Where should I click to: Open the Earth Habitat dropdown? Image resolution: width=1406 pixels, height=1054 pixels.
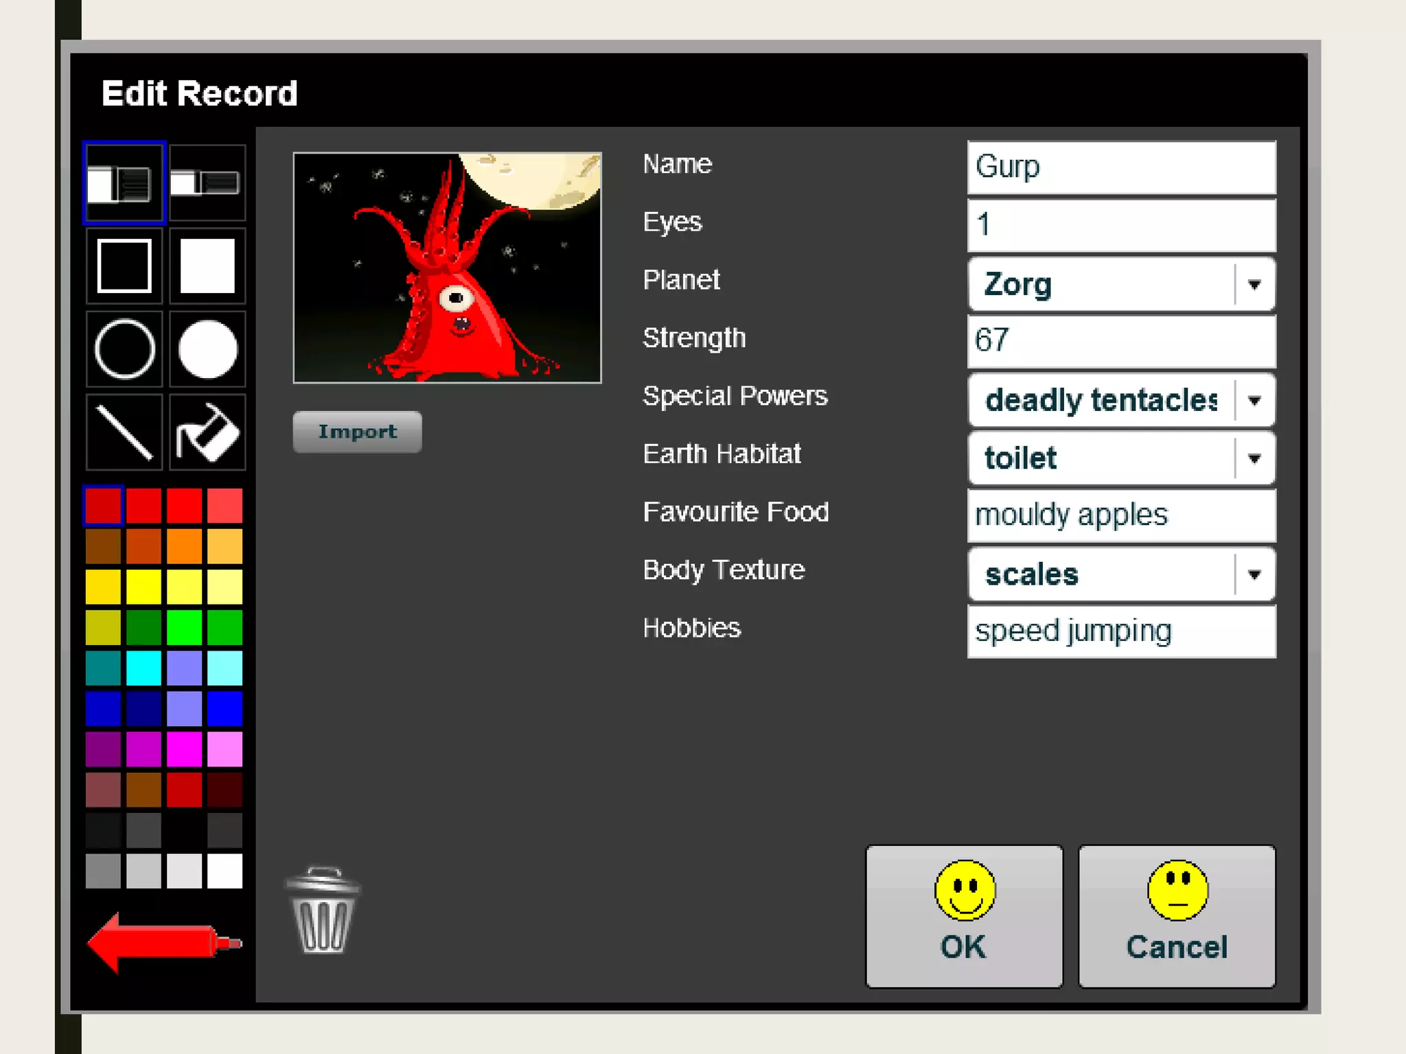[x=1254, y=458]
